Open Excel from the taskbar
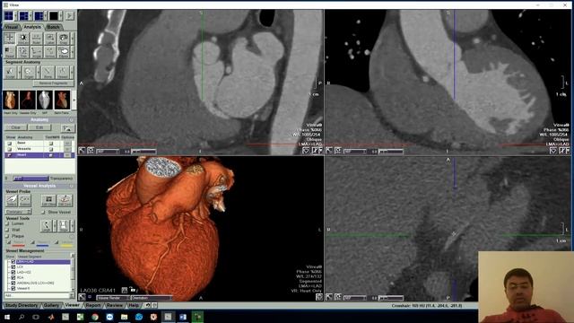Image resolution: width=574 pixels, height=323 pixels. click(x=80, y=317)
